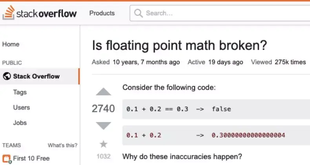The width and height of the screenshot is (310, 165).
Task: Open the Users page
Action: coord(21,107)
